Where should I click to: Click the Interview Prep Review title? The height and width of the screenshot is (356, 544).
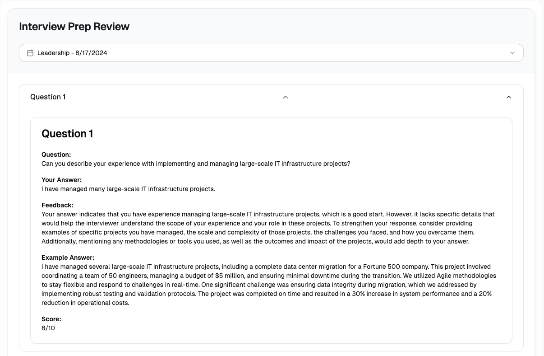click(x=74, y=27)
